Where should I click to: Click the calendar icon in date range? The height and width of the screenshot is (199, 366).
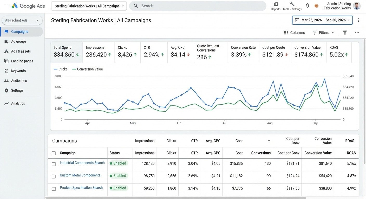[x=297, y=20]
